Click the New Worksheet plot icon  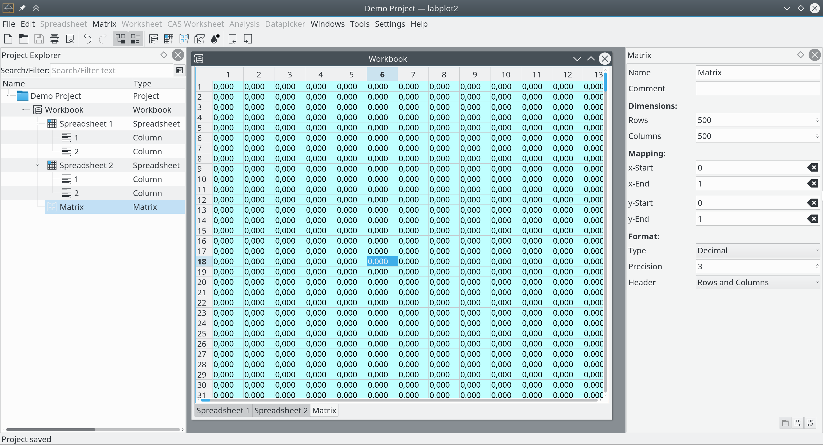(x=200, y=39)
